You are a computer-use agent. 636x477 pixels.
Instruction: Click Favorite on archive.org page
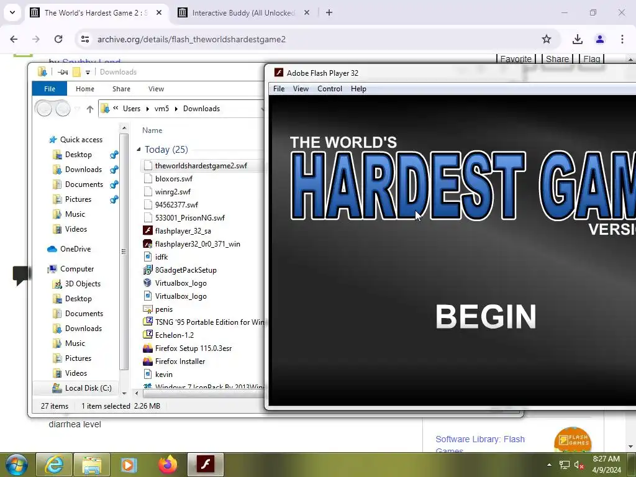click(516, 59)
